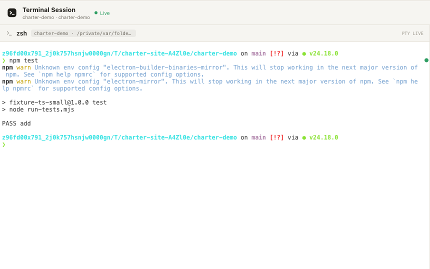Click the [!?] git status in first prompt
430x269 pixels.
pos(276,53)
